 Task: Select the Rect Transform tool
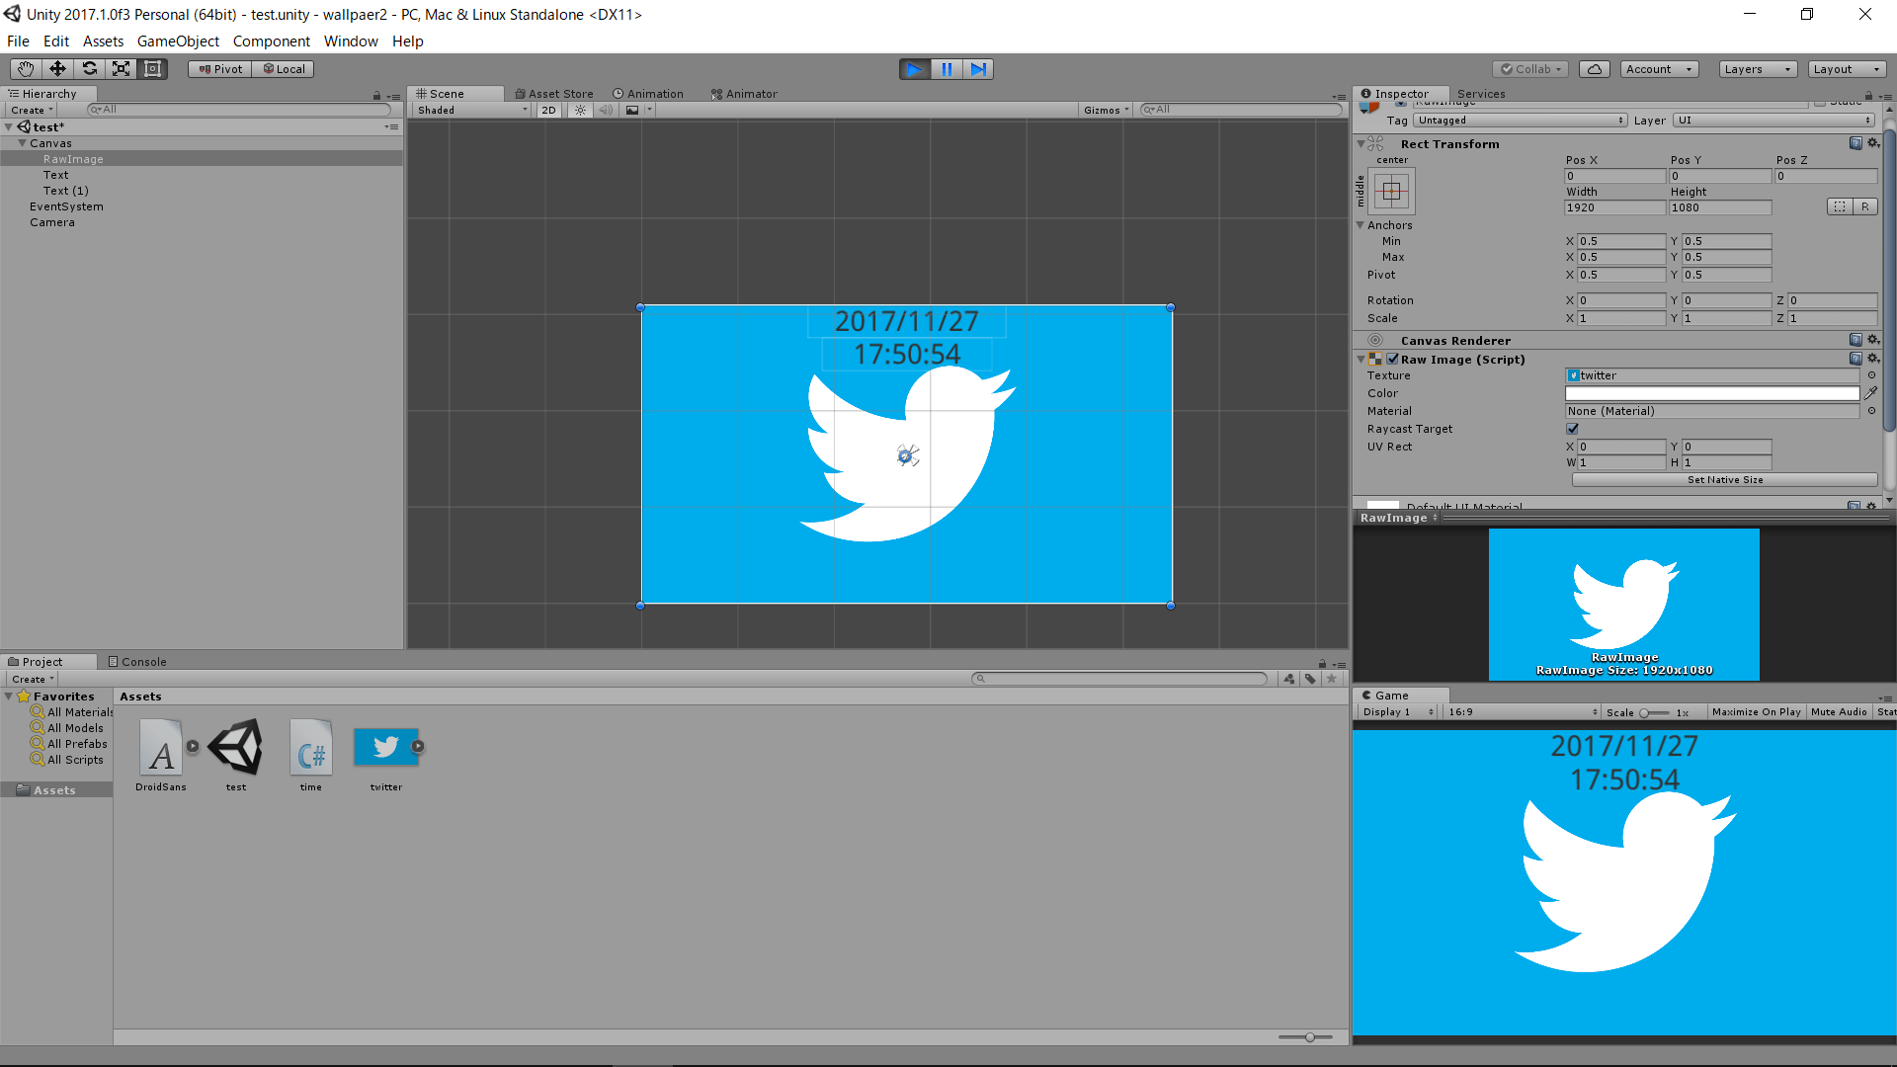click(x=152, y=69)
